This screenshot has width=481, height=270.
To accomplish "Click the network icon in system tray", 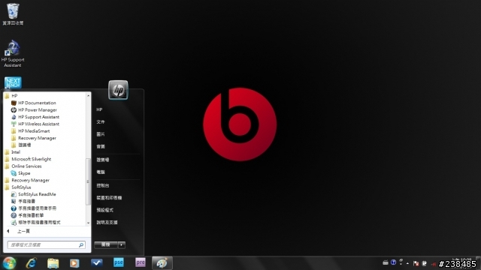I will [425, 263].
